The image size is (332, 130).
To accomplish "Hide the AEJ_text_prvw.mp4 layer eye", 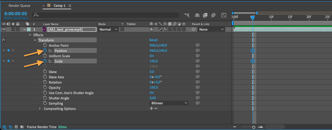I will (4, 29).
